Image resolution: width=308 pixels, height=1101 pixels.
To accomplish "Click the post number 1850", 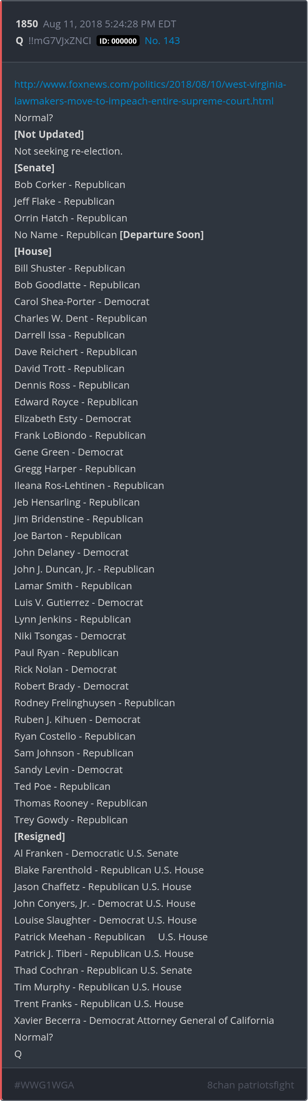I will pos(27,24).
